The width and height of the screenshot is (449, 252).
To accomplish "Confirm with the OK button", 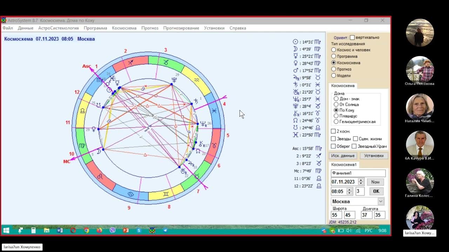I will coord(376,191).
